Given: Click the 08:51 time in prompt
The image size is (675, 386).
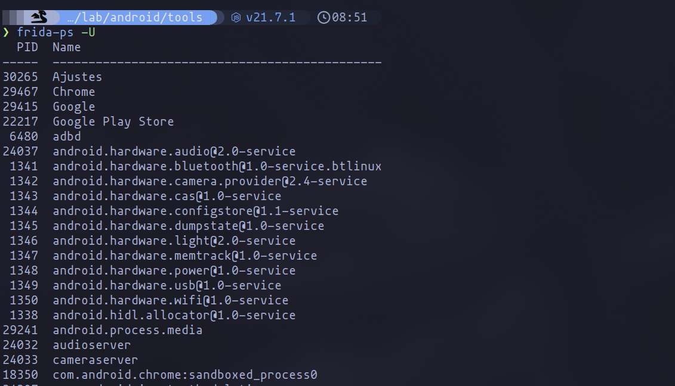Looking at the screenshot, I should coord(350,17).
